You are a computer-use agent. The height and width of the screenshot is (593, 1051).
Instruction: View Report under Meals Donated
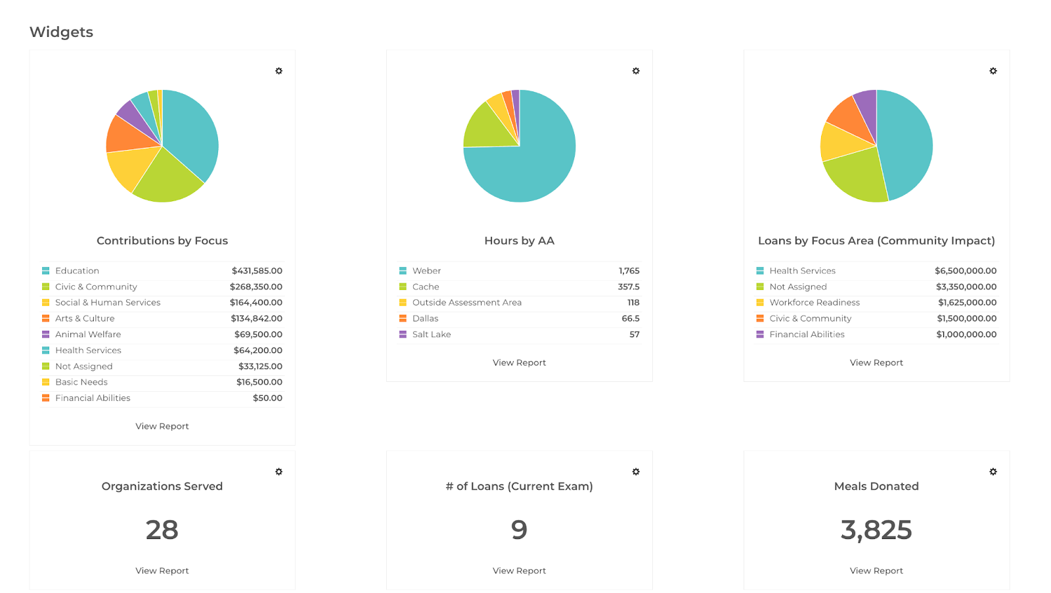coord(876,571)
